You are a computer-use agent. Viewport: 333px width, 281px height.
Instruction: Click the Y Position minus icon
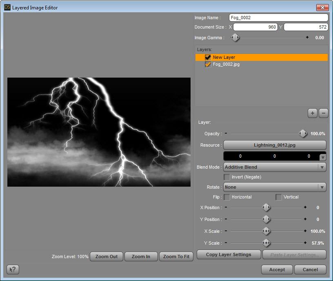pyautogui.click(x=226, y=219)
